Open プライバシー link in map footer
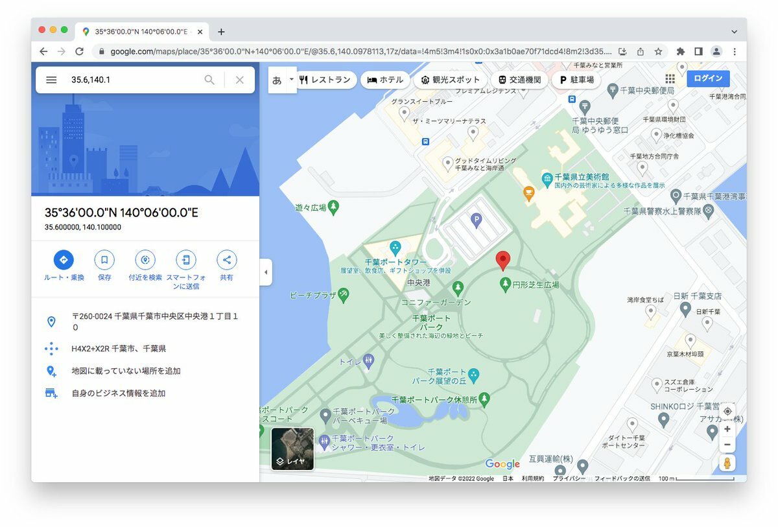This screenshot has height=527, width=778. (x=569, y=478)
